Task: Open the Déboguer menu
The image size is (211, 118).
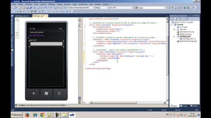Action: [x=52, y=4]
